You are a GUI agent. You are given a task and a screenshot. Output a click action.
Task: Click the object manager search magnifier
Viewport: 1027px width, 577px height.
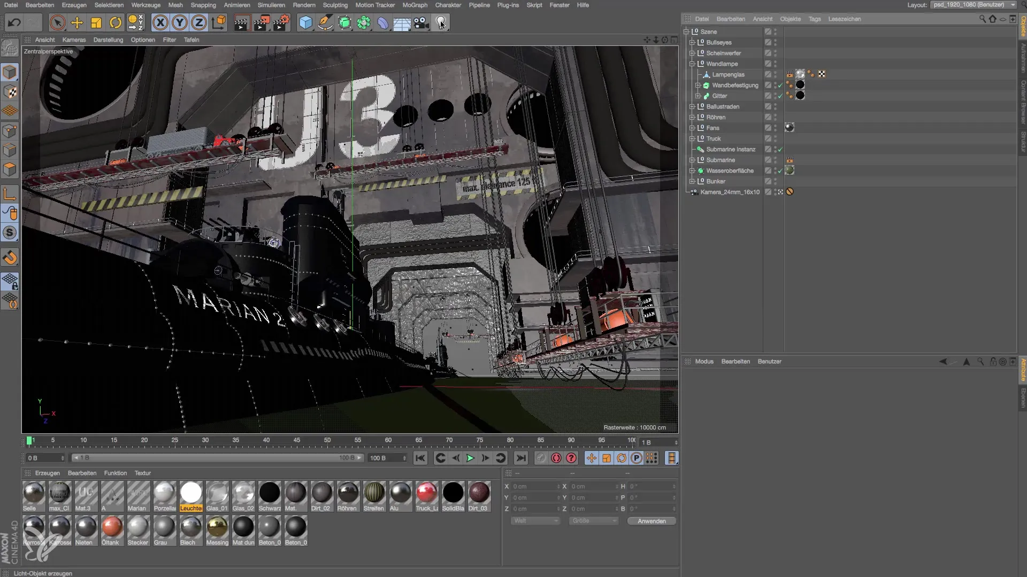tap(982, 19)
